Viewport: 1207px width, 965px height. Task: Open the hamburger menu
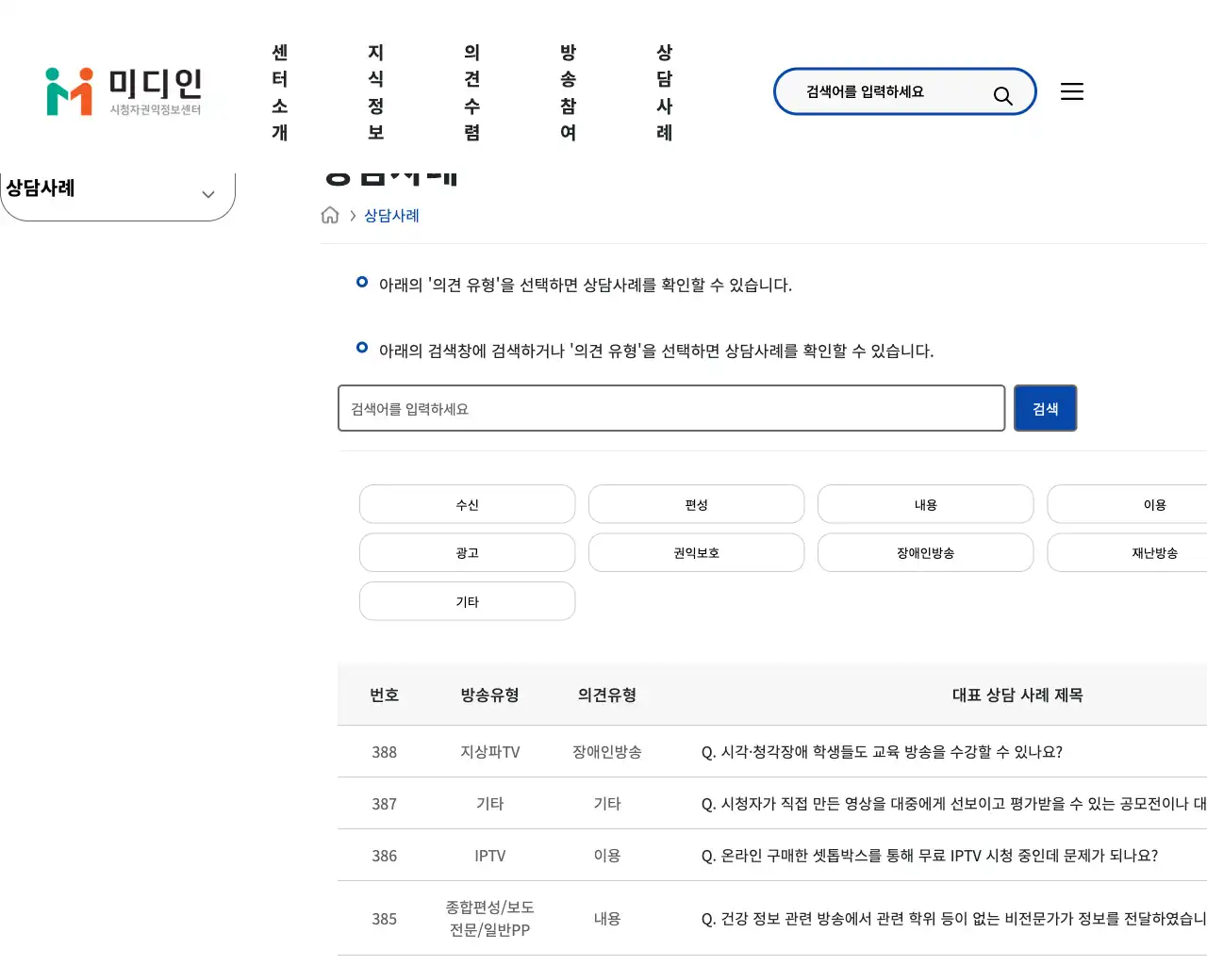(1072, 91)
